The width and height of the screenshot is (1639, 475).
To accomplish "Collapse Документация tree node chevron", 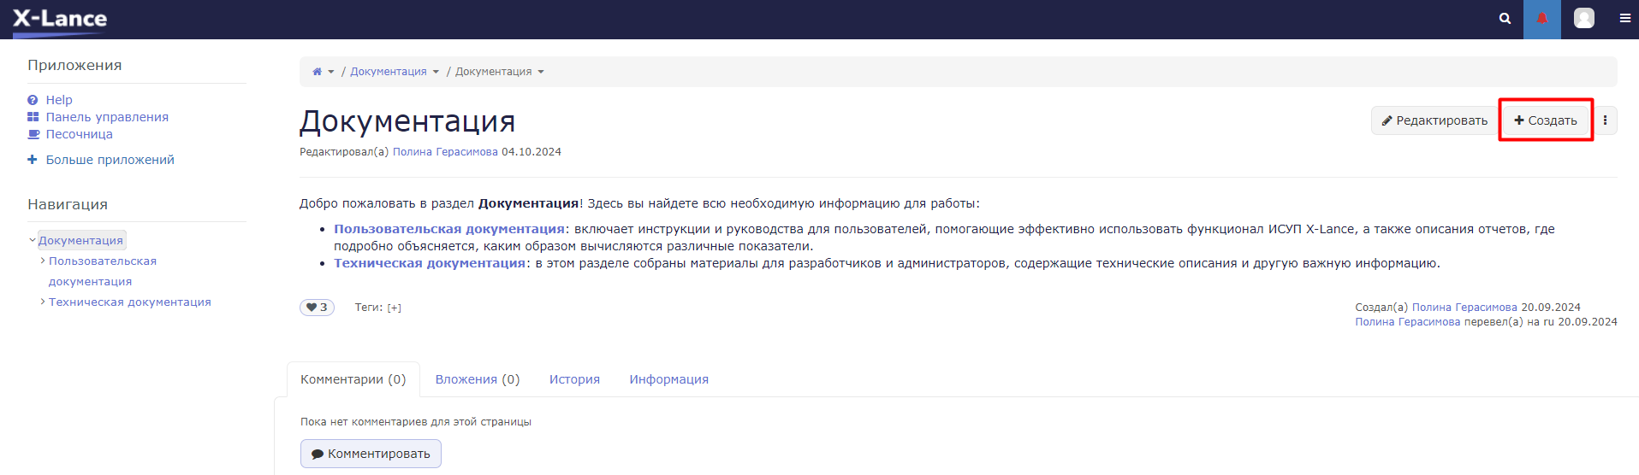I will [33, 241].
